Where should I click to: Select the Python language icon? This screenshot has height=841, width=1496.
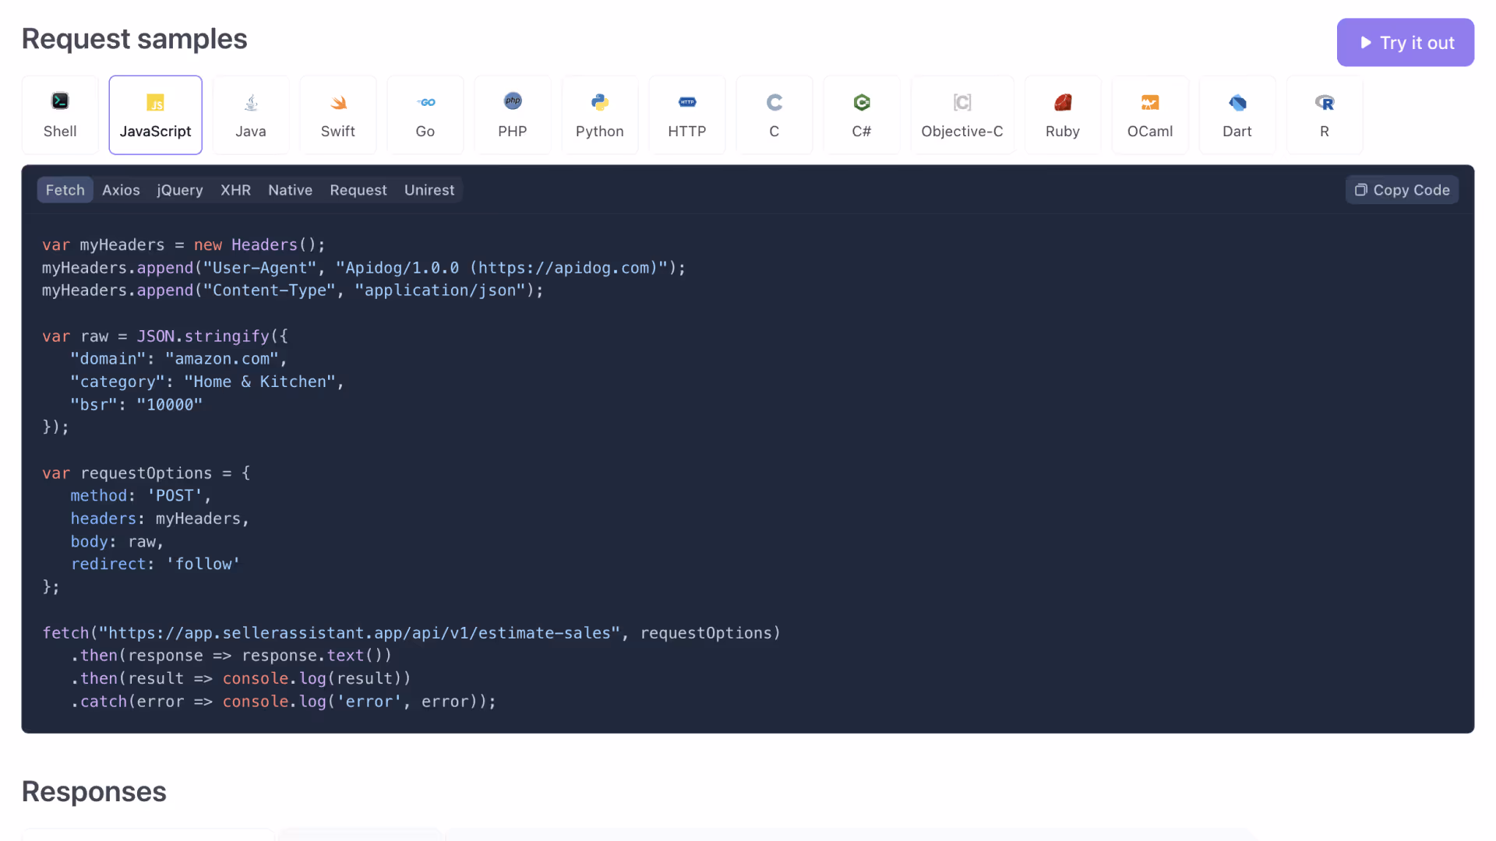point(599,102)
